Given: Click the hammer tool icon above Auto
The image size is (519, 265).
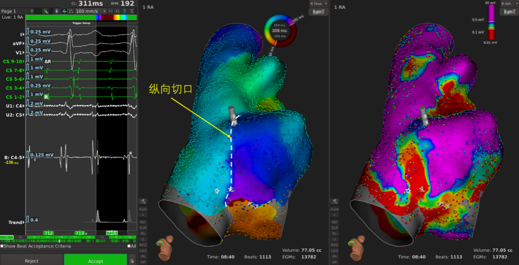Looking at the screenshot, I should (x=143, y=201).
